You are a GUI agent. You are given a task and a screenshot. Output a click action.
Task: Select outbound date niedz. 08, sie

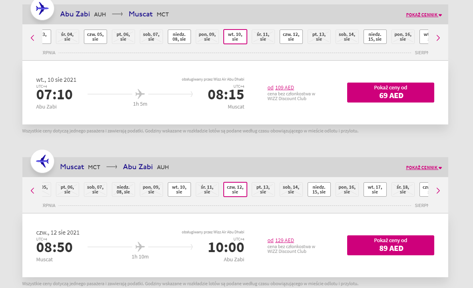click(179, 37)
